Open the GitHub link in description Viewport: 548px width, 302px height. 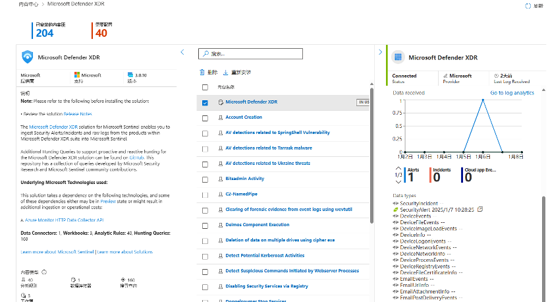136,158
